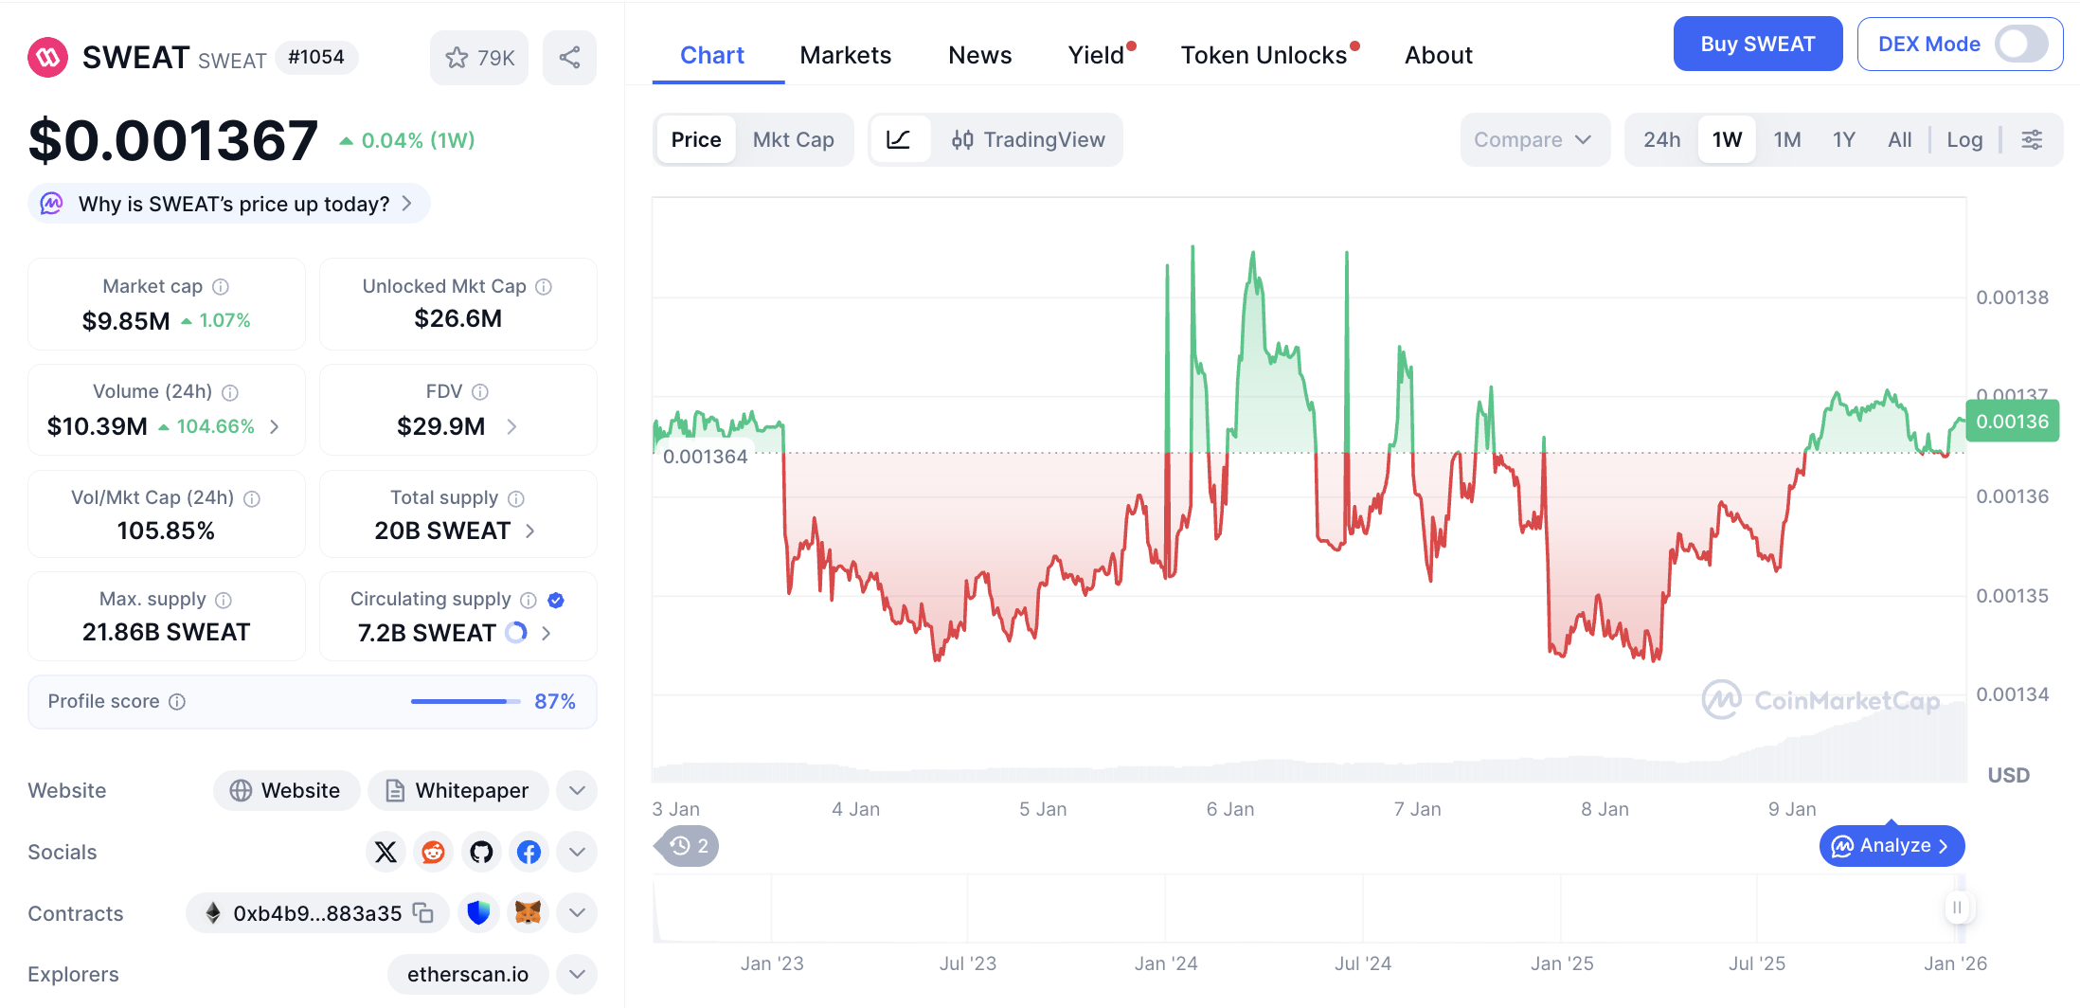
Task: Add SWEAT to watchlist via the star button
Action: coord(479,58)
